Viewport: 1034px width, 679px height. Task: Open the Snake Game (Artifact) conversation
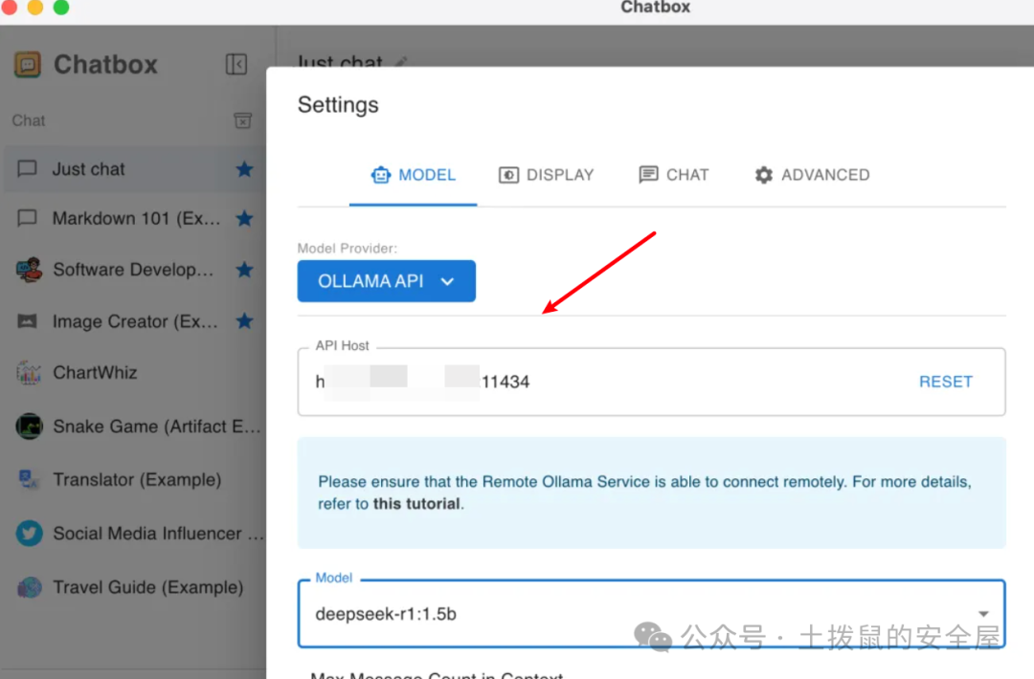tap(134, 427)
